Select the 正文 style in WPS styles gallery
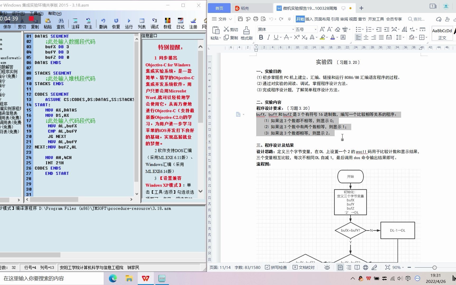This screenshot has width=456, height=285. click(x=442, y=34)
